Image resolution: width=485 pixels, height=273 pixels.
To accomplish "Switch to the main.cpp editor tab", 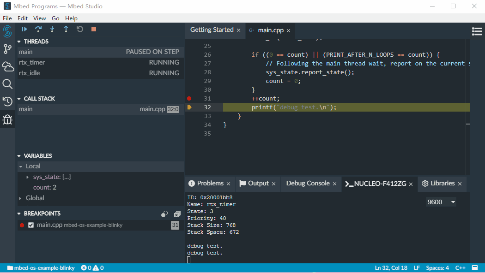I will (x=271, y=30).
